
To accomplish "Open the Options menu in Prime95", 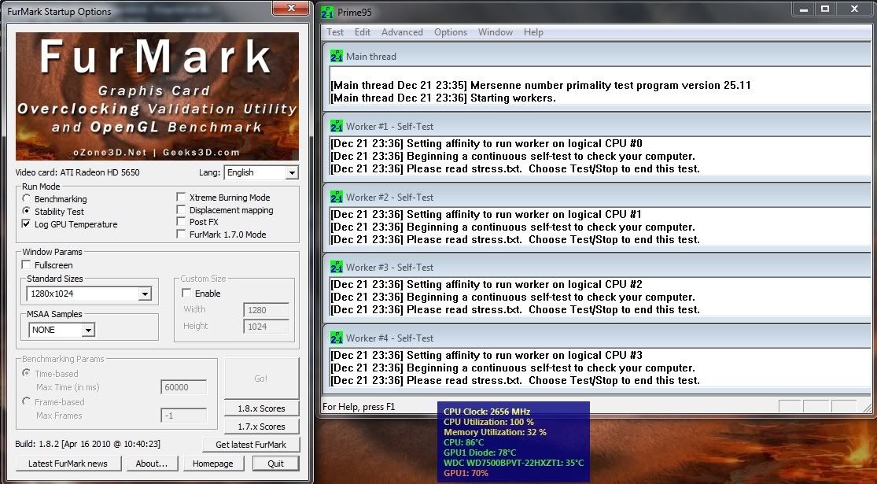I will coord(451,32).
